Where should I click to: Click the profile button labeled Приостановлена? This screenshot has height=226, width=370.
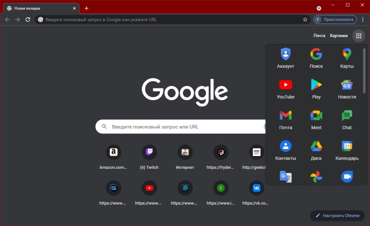[x=335, y=19]
